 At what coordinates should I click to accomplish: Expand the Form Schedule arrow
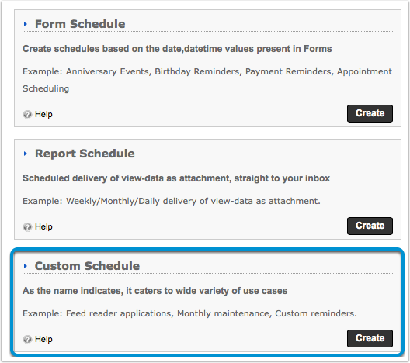(26, 24)
